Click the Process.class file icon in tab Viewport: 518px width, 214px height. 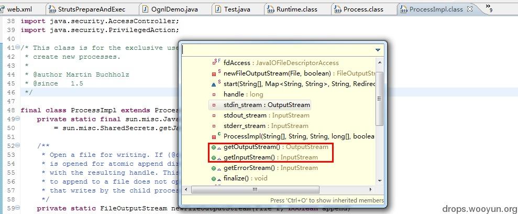[x=337, y=9]
